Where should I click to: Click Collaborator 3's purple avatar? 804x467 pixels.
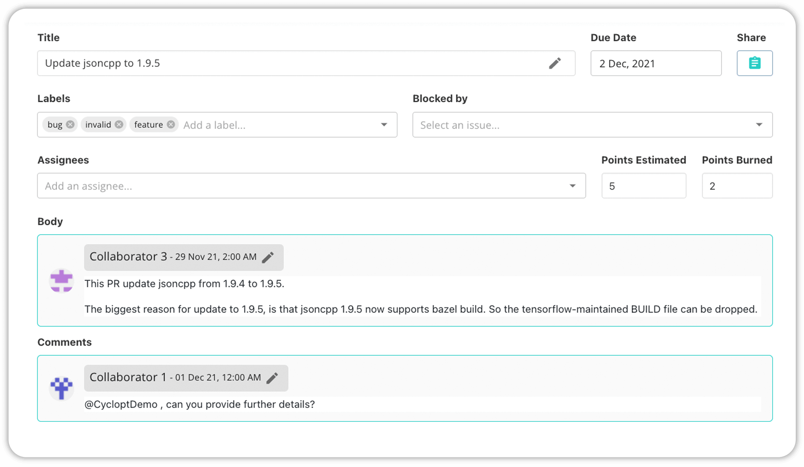61,281
